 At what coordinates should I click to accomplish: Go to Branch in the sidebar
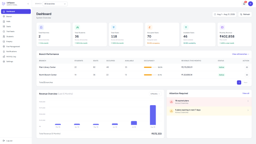pyautogui.click(x=16, y=16)
